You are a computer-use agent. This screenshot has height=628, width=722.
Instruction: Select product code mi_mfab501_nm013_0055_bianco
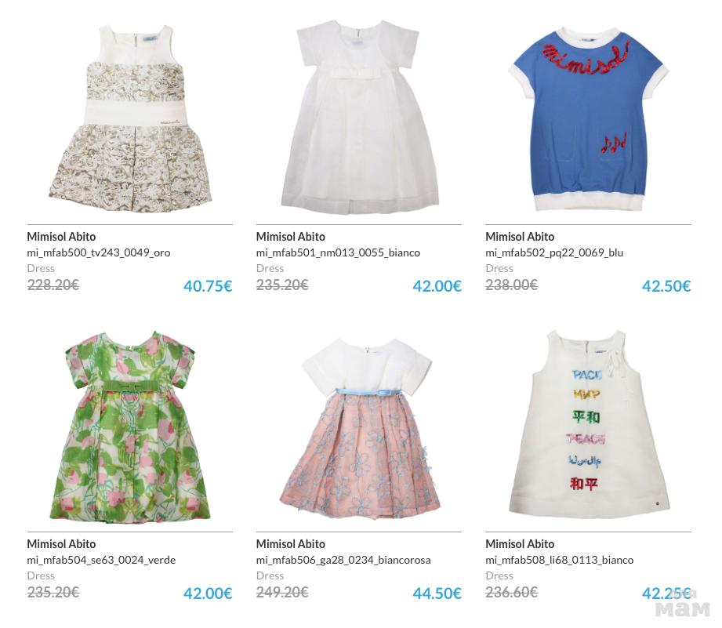(338, 252)
